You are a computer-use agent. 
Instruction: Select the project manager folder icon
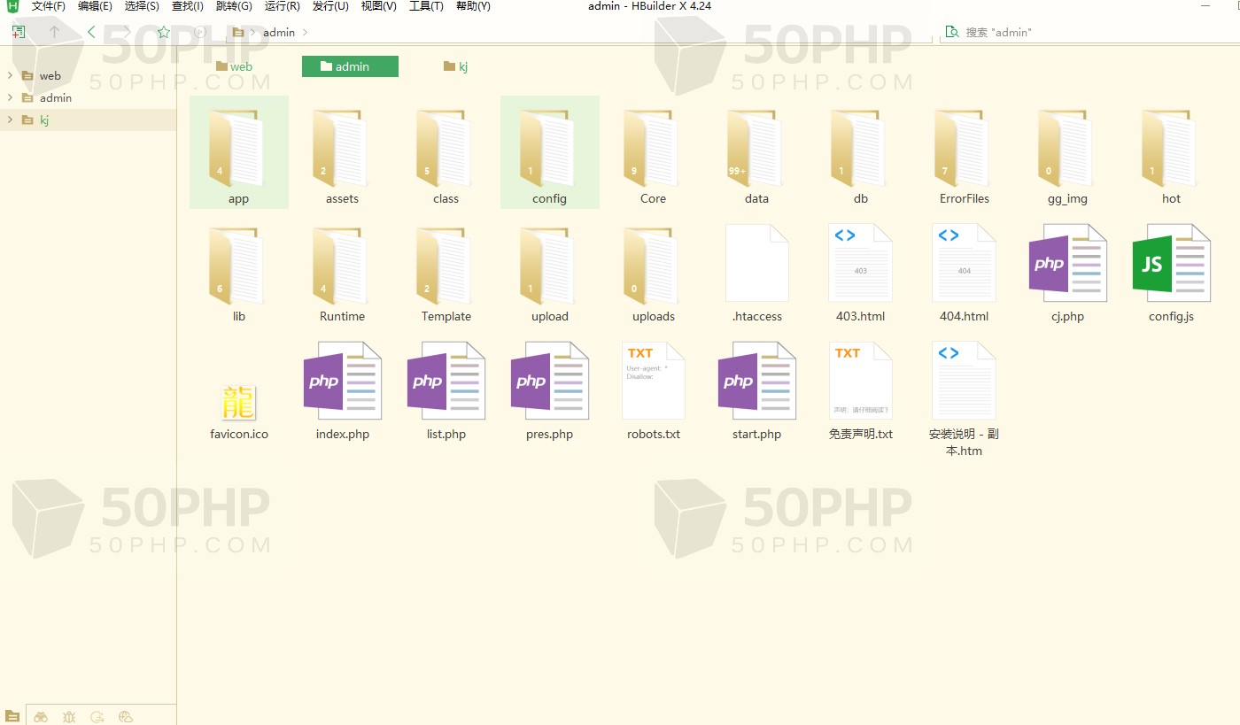coord(12,717)
